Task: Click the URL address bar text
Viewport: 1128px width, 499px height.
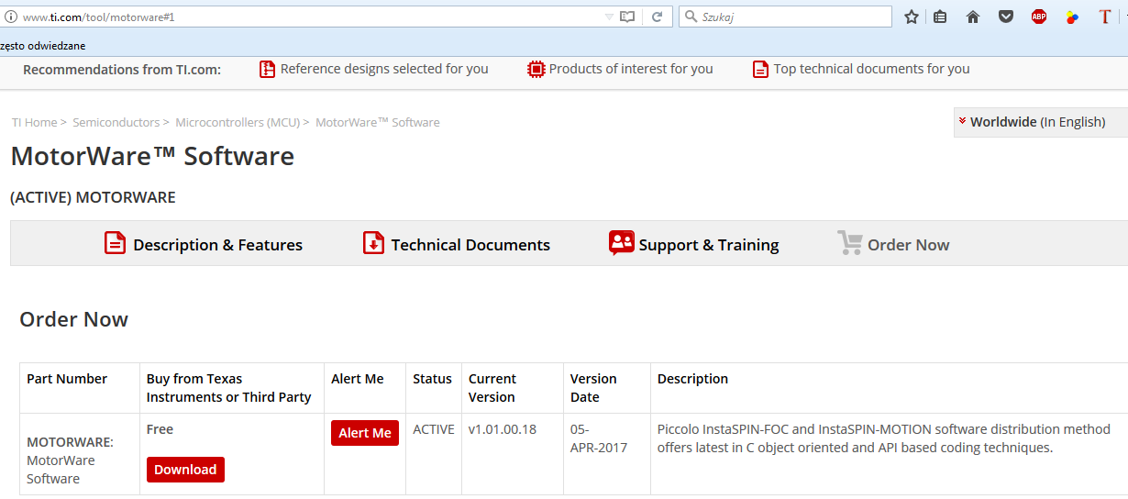Action: tap(98, 17)
